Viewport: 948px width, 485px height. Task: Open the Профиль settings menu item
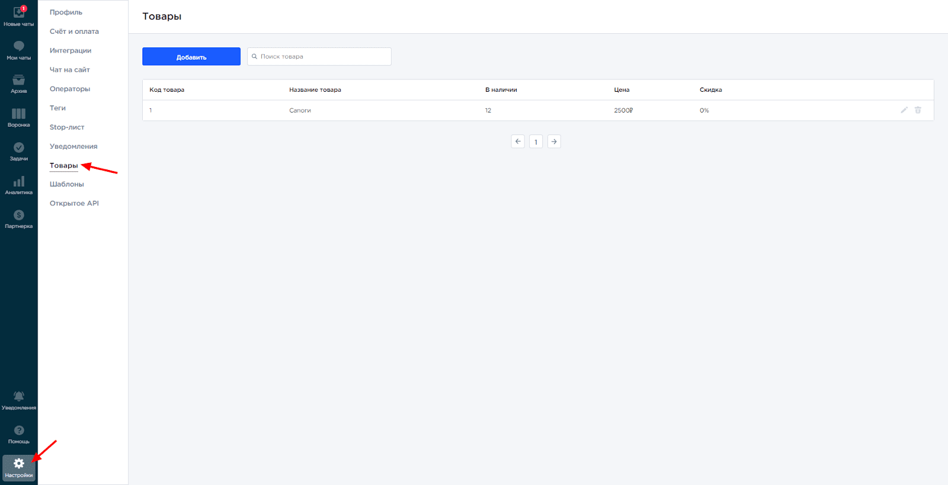pyautogui.click(x=66, y=12)
